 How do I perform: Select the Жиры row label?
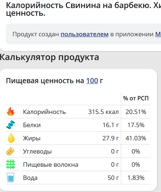click(x=32, y=138)
